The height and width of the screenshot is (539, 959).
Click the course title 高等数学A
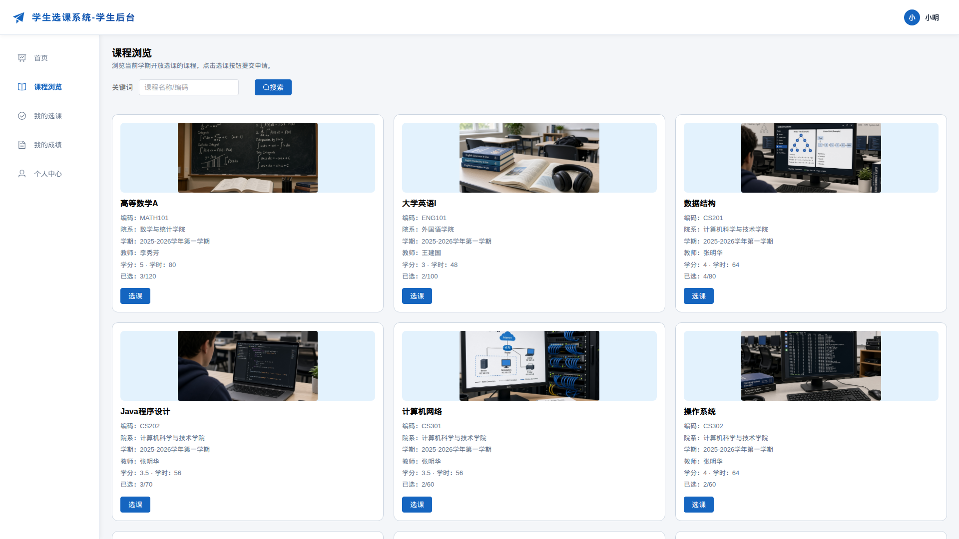coord(139,203)
